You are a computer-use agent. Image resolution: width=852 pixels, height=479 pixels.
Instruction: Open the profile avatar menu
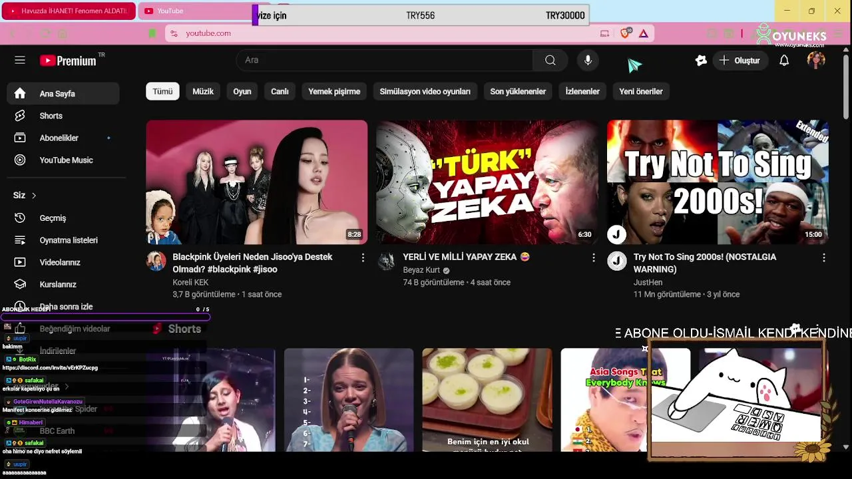click(816, 61)
